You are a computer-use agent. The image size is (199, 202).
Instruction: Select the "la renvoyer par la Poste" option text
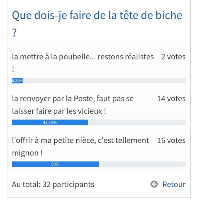[73, 99]
